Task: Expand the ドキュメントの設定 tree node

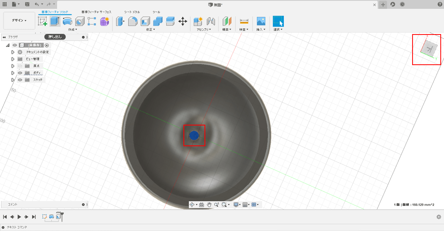Action: (x=13, y=52)
